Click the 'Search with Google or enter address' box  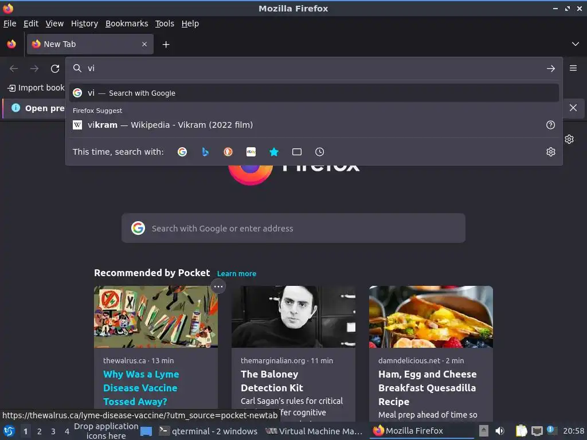click(293, 228)
